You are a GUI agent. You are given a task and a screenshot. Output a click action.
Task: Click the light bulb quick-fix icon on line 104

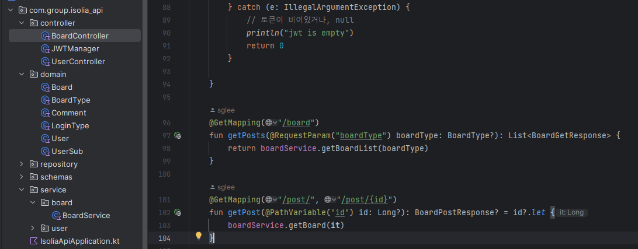[x=199, y=236]
